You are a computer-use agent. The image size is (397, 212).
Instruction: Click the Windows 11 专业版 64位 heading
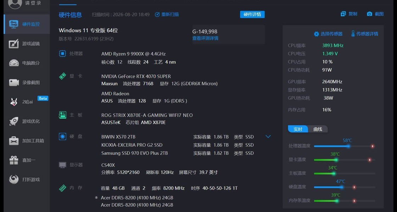pos(88,30)
